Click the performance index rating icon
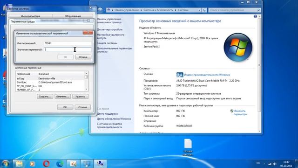The width and height of the screenshot is (298, 168). (x=180, y=75)
